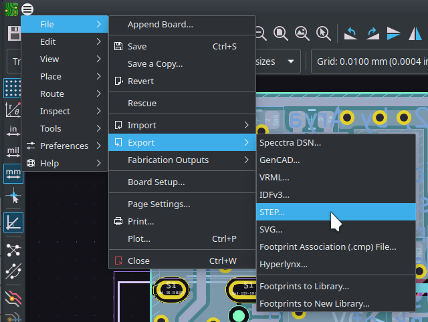This screenshot has height=322, width=428.
Task: Click Specctra DSN... export option
Action: point(290,142)
